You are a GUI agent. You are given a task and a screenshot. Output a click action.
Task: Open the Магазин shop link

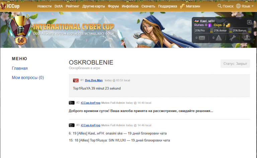pos(193,6)
